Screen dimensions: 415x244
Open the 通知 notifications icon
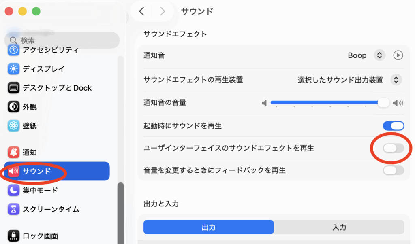(14, 153)
